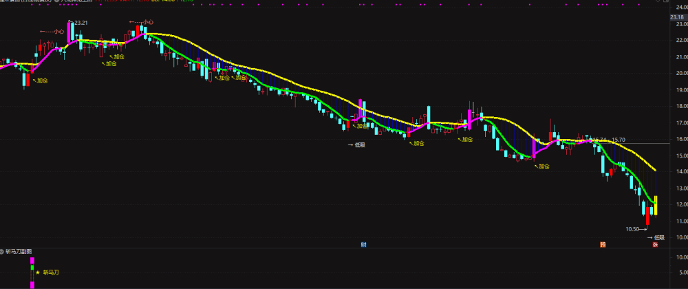The height and width of the screenshot is (289, 688).
Task: Click the 低吸 label at far right
Action: click(660, 237)
